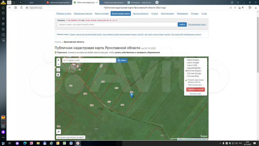Click the map Найти button
This screenshot has height=146, width=259.
click(122, 61)
